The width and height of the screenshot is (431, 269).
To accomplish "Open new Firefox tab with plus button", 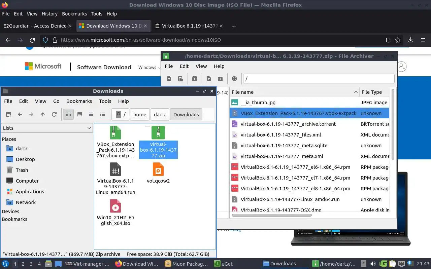I will click(x=234, y=26).
